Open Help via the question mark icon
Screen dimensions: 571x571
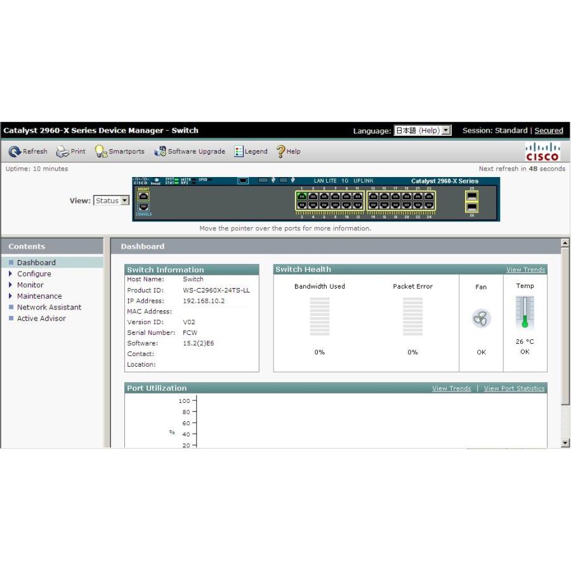(x=280, y=152)
